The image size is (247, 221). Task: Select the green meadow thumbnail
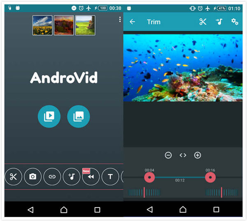coord(85,25)
